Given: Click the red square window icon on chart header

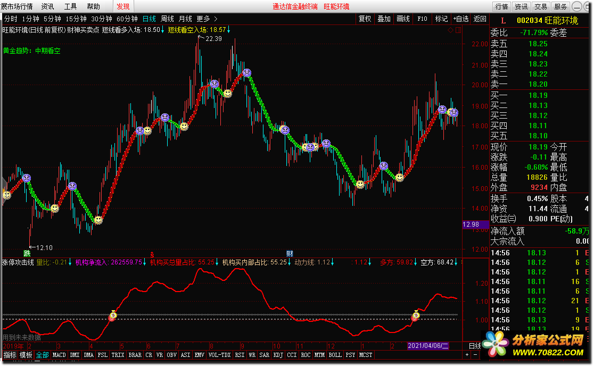Looking at the screenshot, I should pyautogui.click(x=458, y=30).
